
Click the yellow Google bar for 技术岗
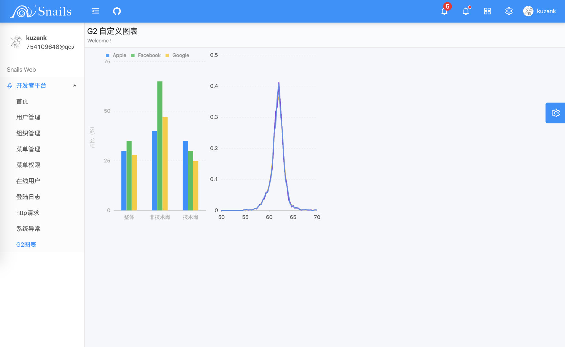(196, 185)
